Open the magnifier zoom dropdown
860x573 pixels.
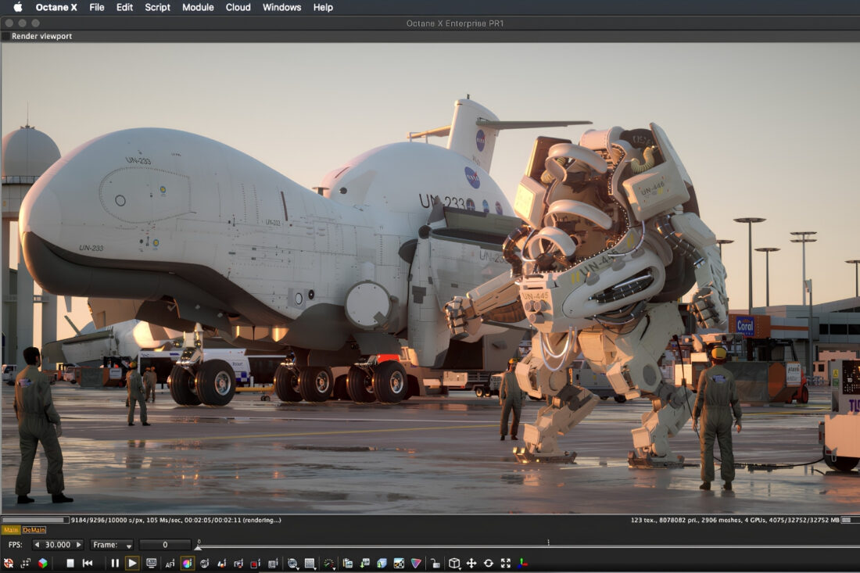tap(293, 564)
